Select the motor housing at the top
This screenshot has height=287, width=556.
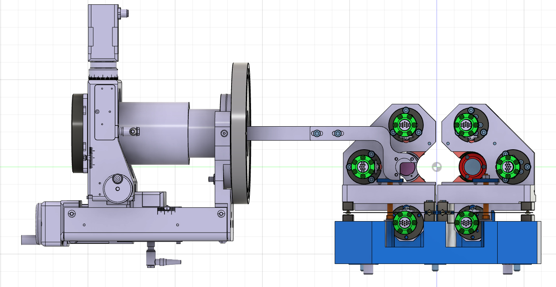[x=103, y=32]
